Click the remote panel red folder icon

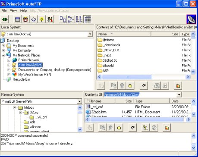tap(167, 128)
